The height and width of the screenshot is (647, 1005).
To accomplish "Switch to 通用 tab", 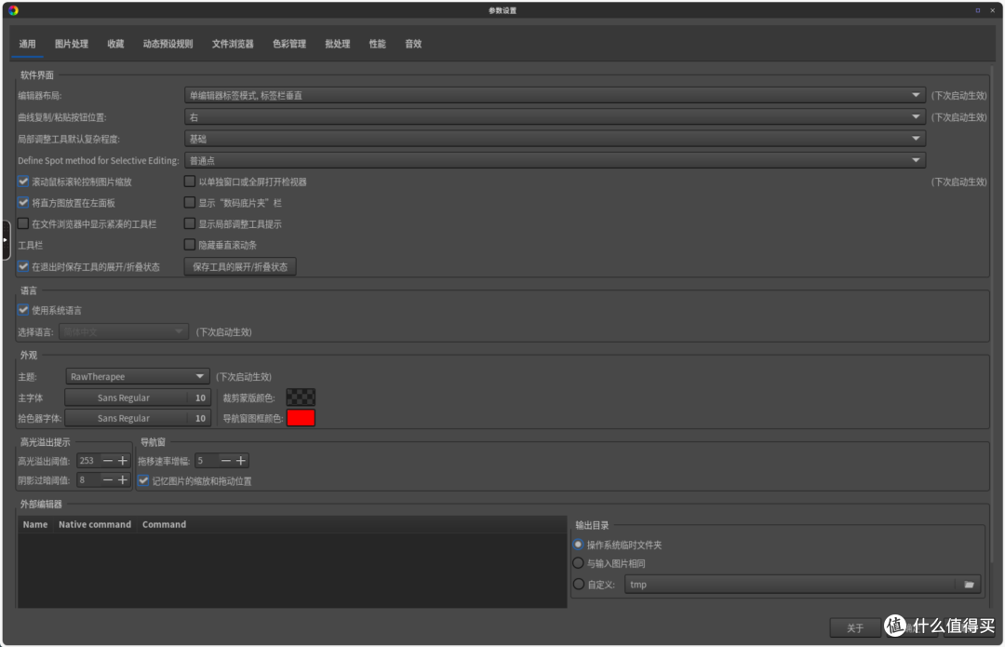I will (28, 44).
